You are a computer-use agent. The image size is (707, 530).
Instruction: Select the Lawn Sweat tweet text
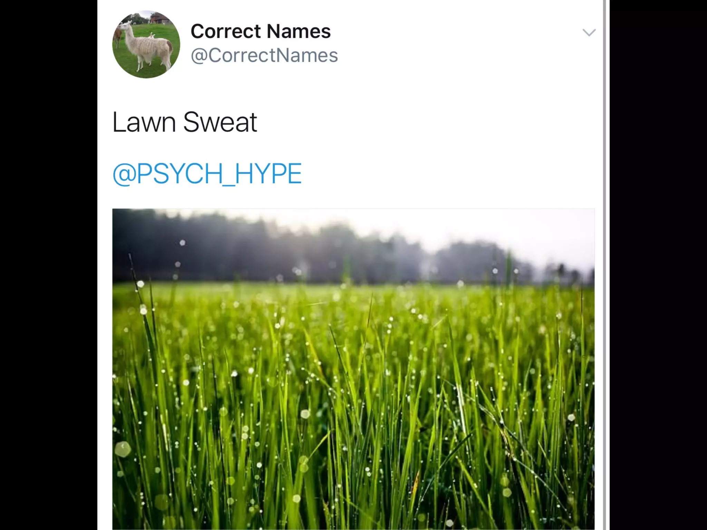tap(185, 122)
